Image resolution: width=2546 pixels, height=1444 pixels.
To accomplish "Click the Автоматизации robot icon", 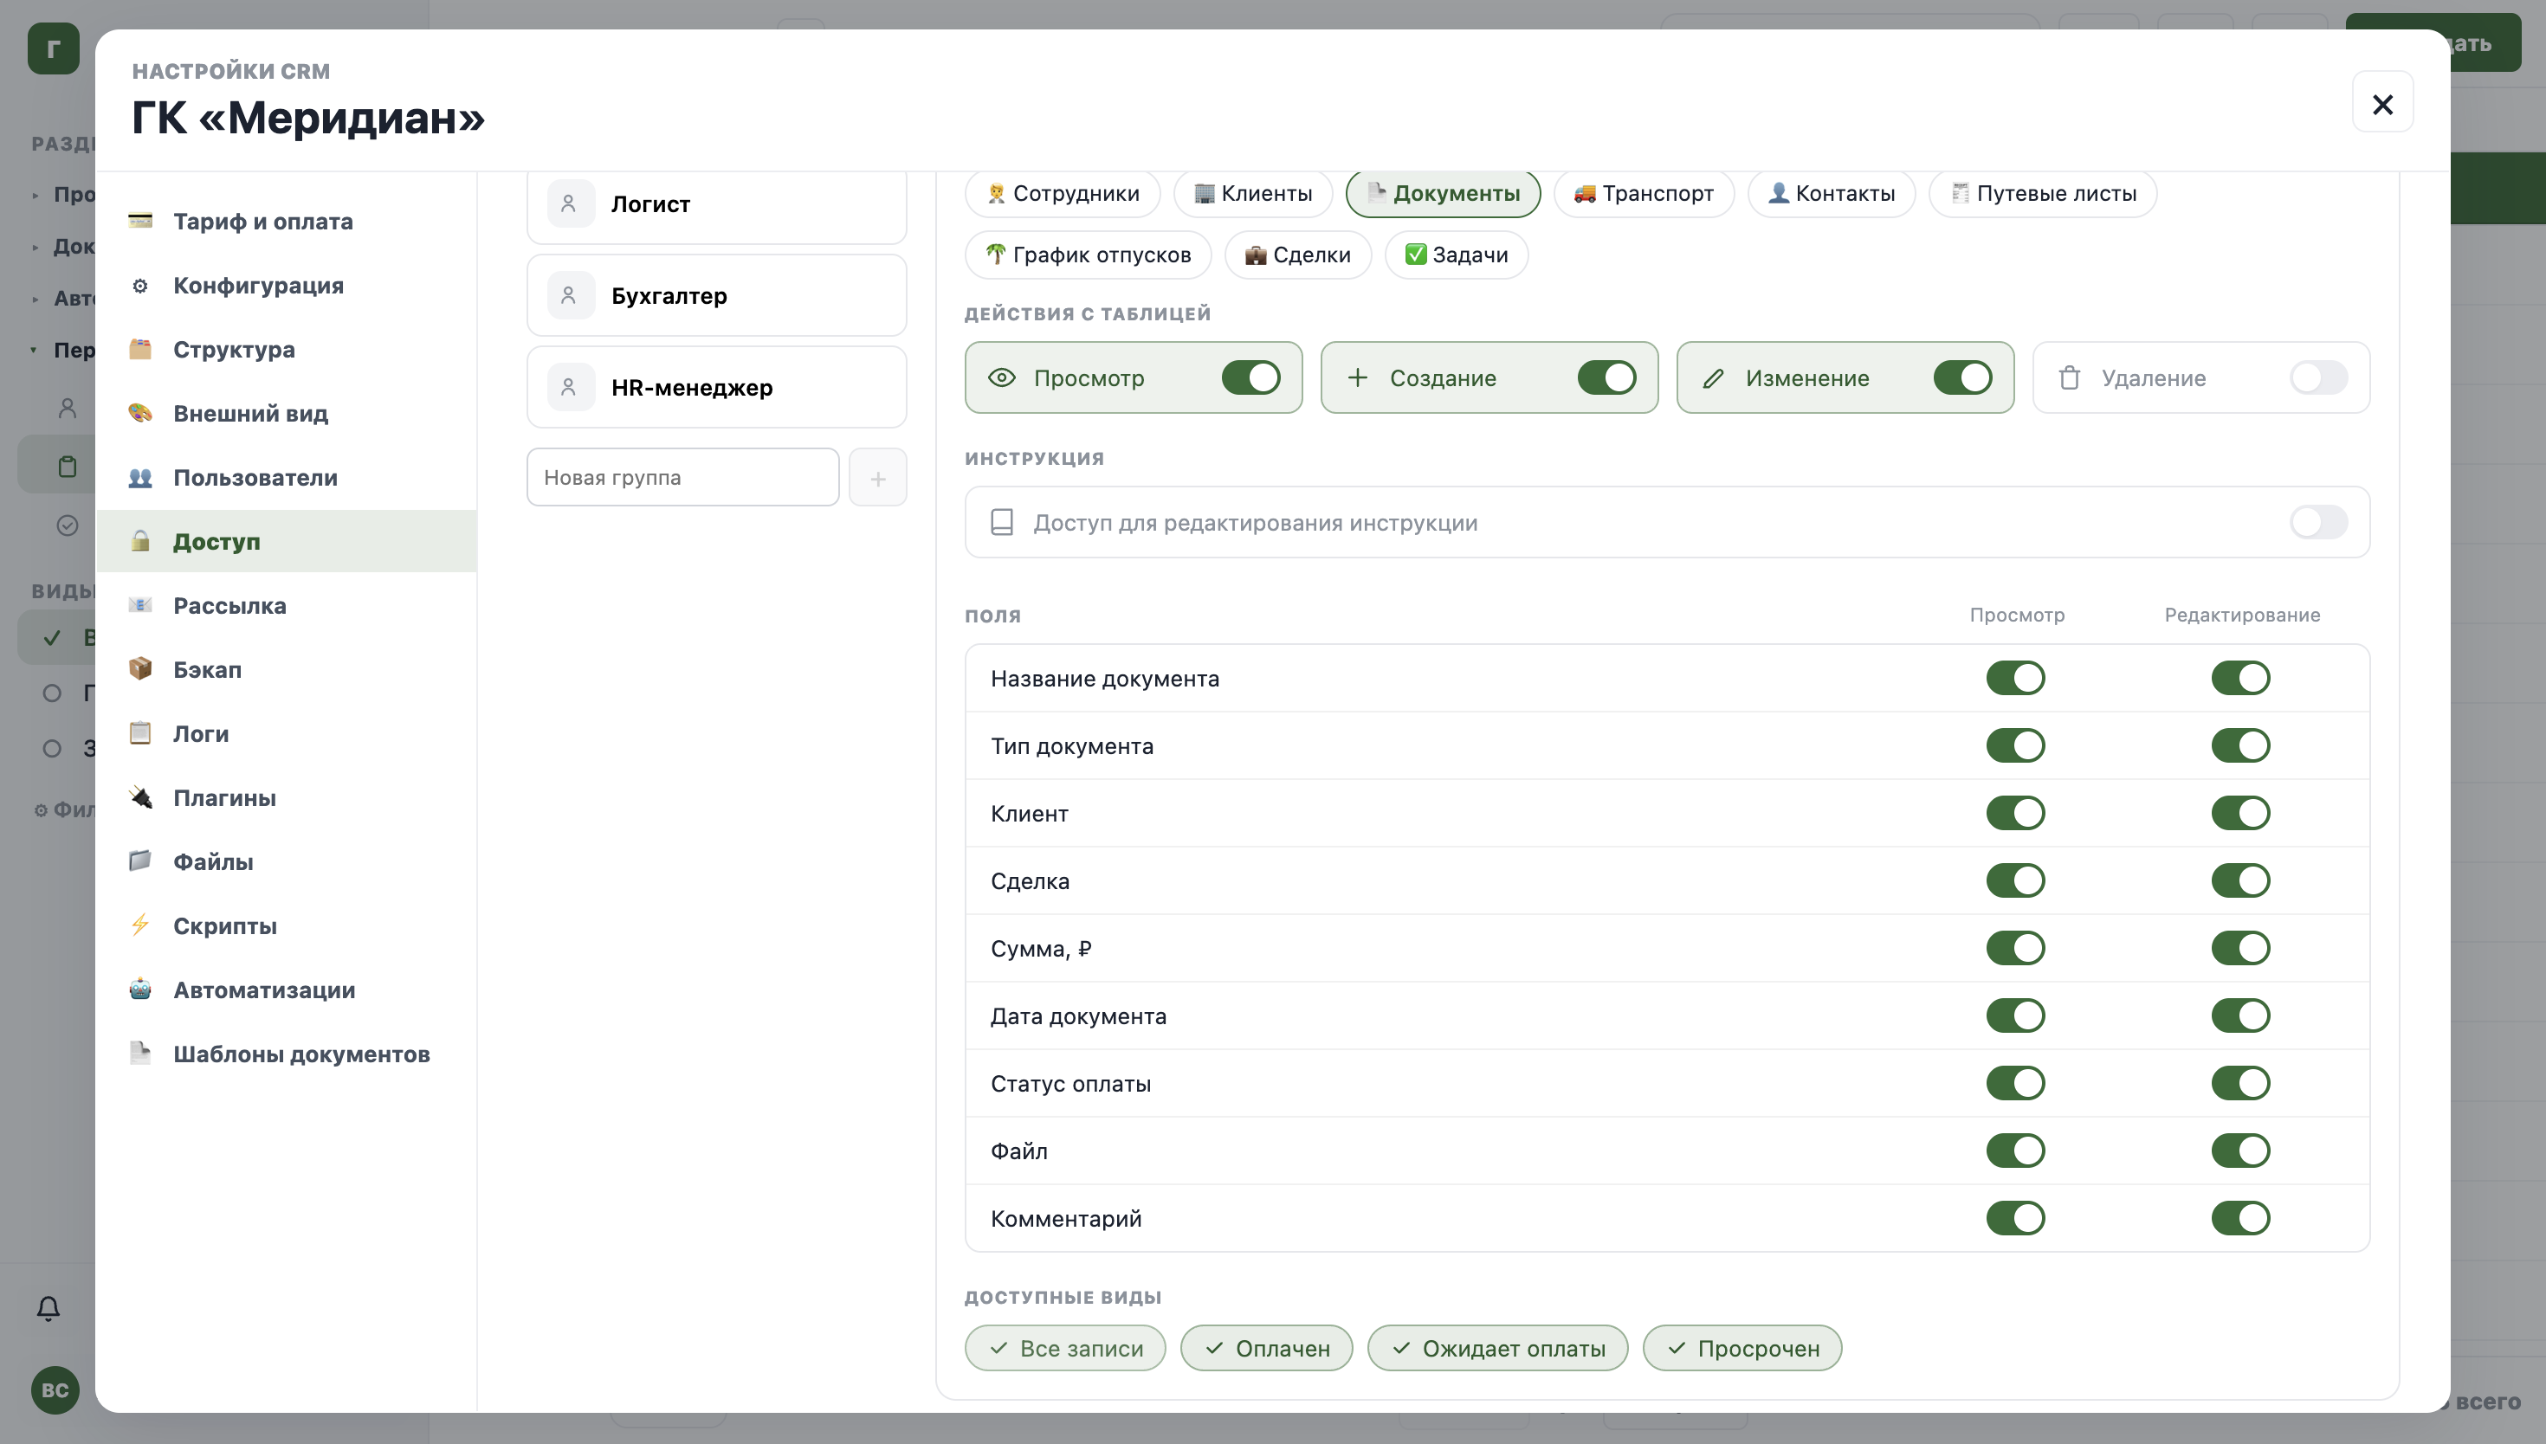I will tap(139, 989).
